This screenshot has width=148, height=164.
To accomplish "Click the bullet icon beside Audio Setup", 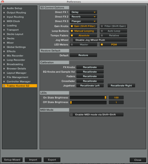I will (x=4, y=8).
